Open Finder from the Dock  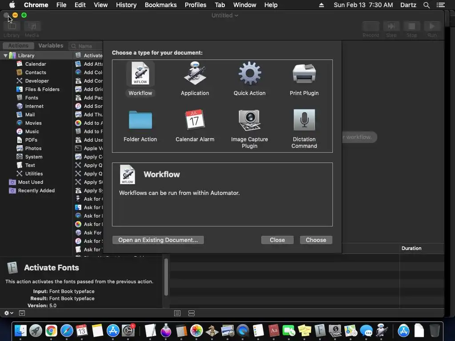click(20, 330)
